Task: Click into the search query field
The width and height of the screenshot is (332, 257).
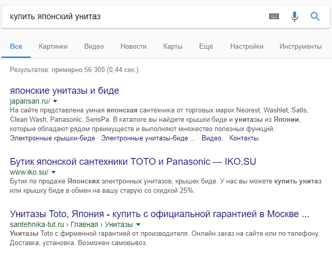Action: pos(136,17)
